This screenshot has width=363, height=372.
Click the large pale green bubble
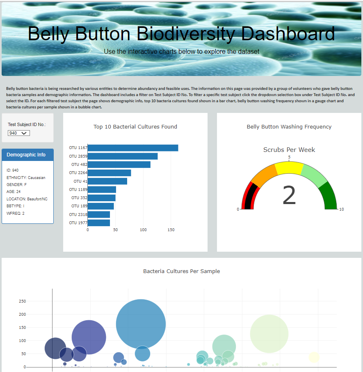click(x=269, y=334)
